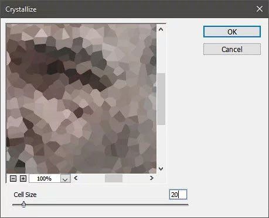Click the Cancel button

232,49
